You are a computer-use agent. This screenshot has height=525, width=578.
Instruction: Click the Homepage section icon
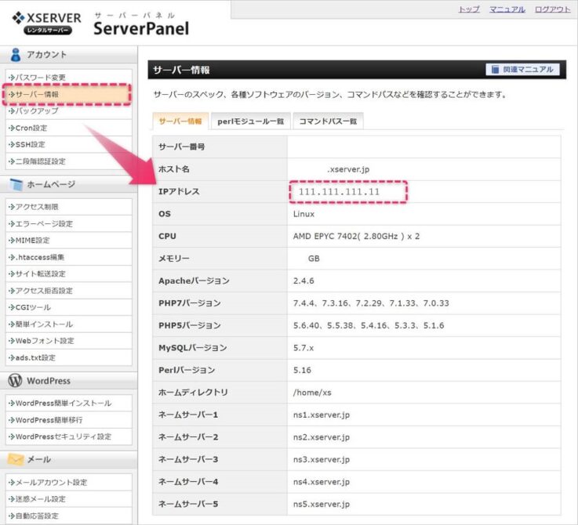pyautogui.click(x=16, y=184)
